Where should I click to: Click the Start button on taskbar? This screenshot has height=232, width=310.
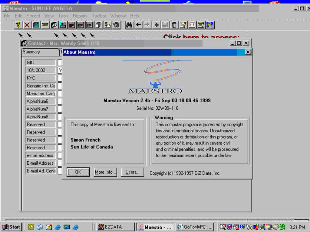[x=11, y=227]
